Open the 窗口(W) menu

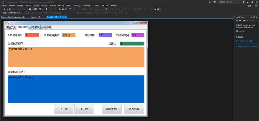(105, 6)
